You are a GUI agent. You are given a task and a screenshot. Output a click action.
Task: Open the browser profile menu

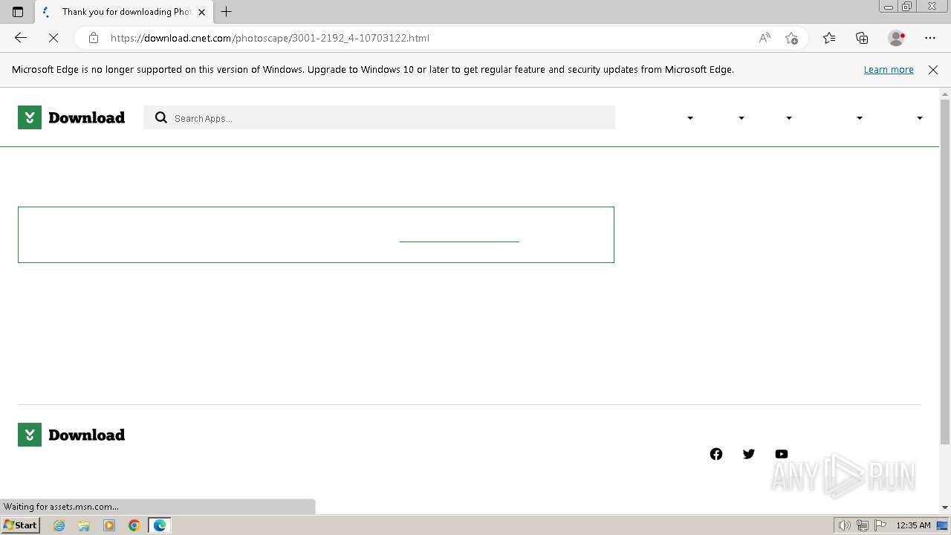[x=896, y=38]
